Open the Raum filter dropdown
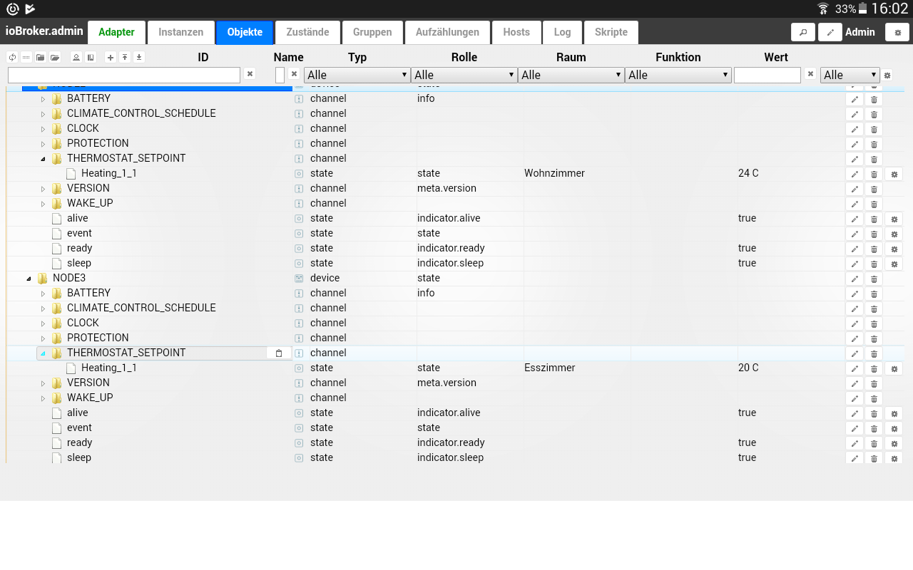Image resolution: width=913 pixels, height=570 pixels. (571, 75)
